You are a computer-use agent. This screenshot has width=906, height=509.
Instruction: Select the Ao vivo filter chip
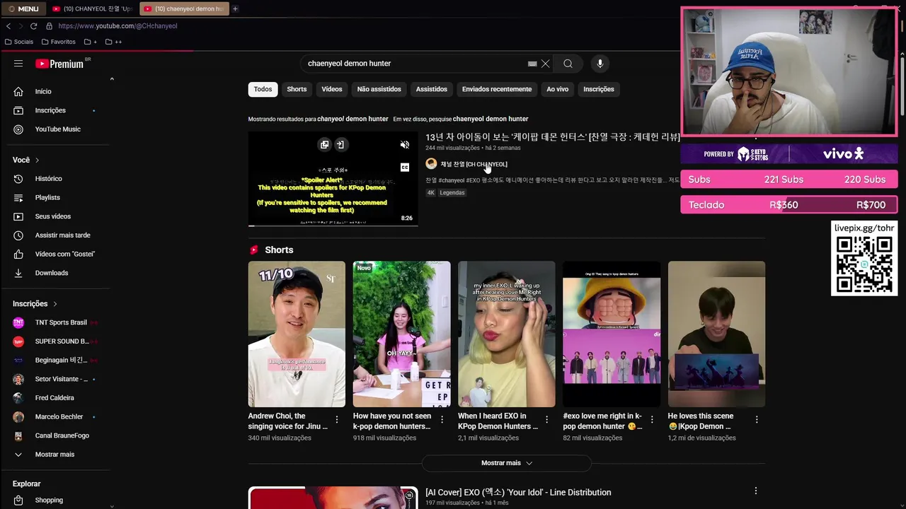click(557, 89)
